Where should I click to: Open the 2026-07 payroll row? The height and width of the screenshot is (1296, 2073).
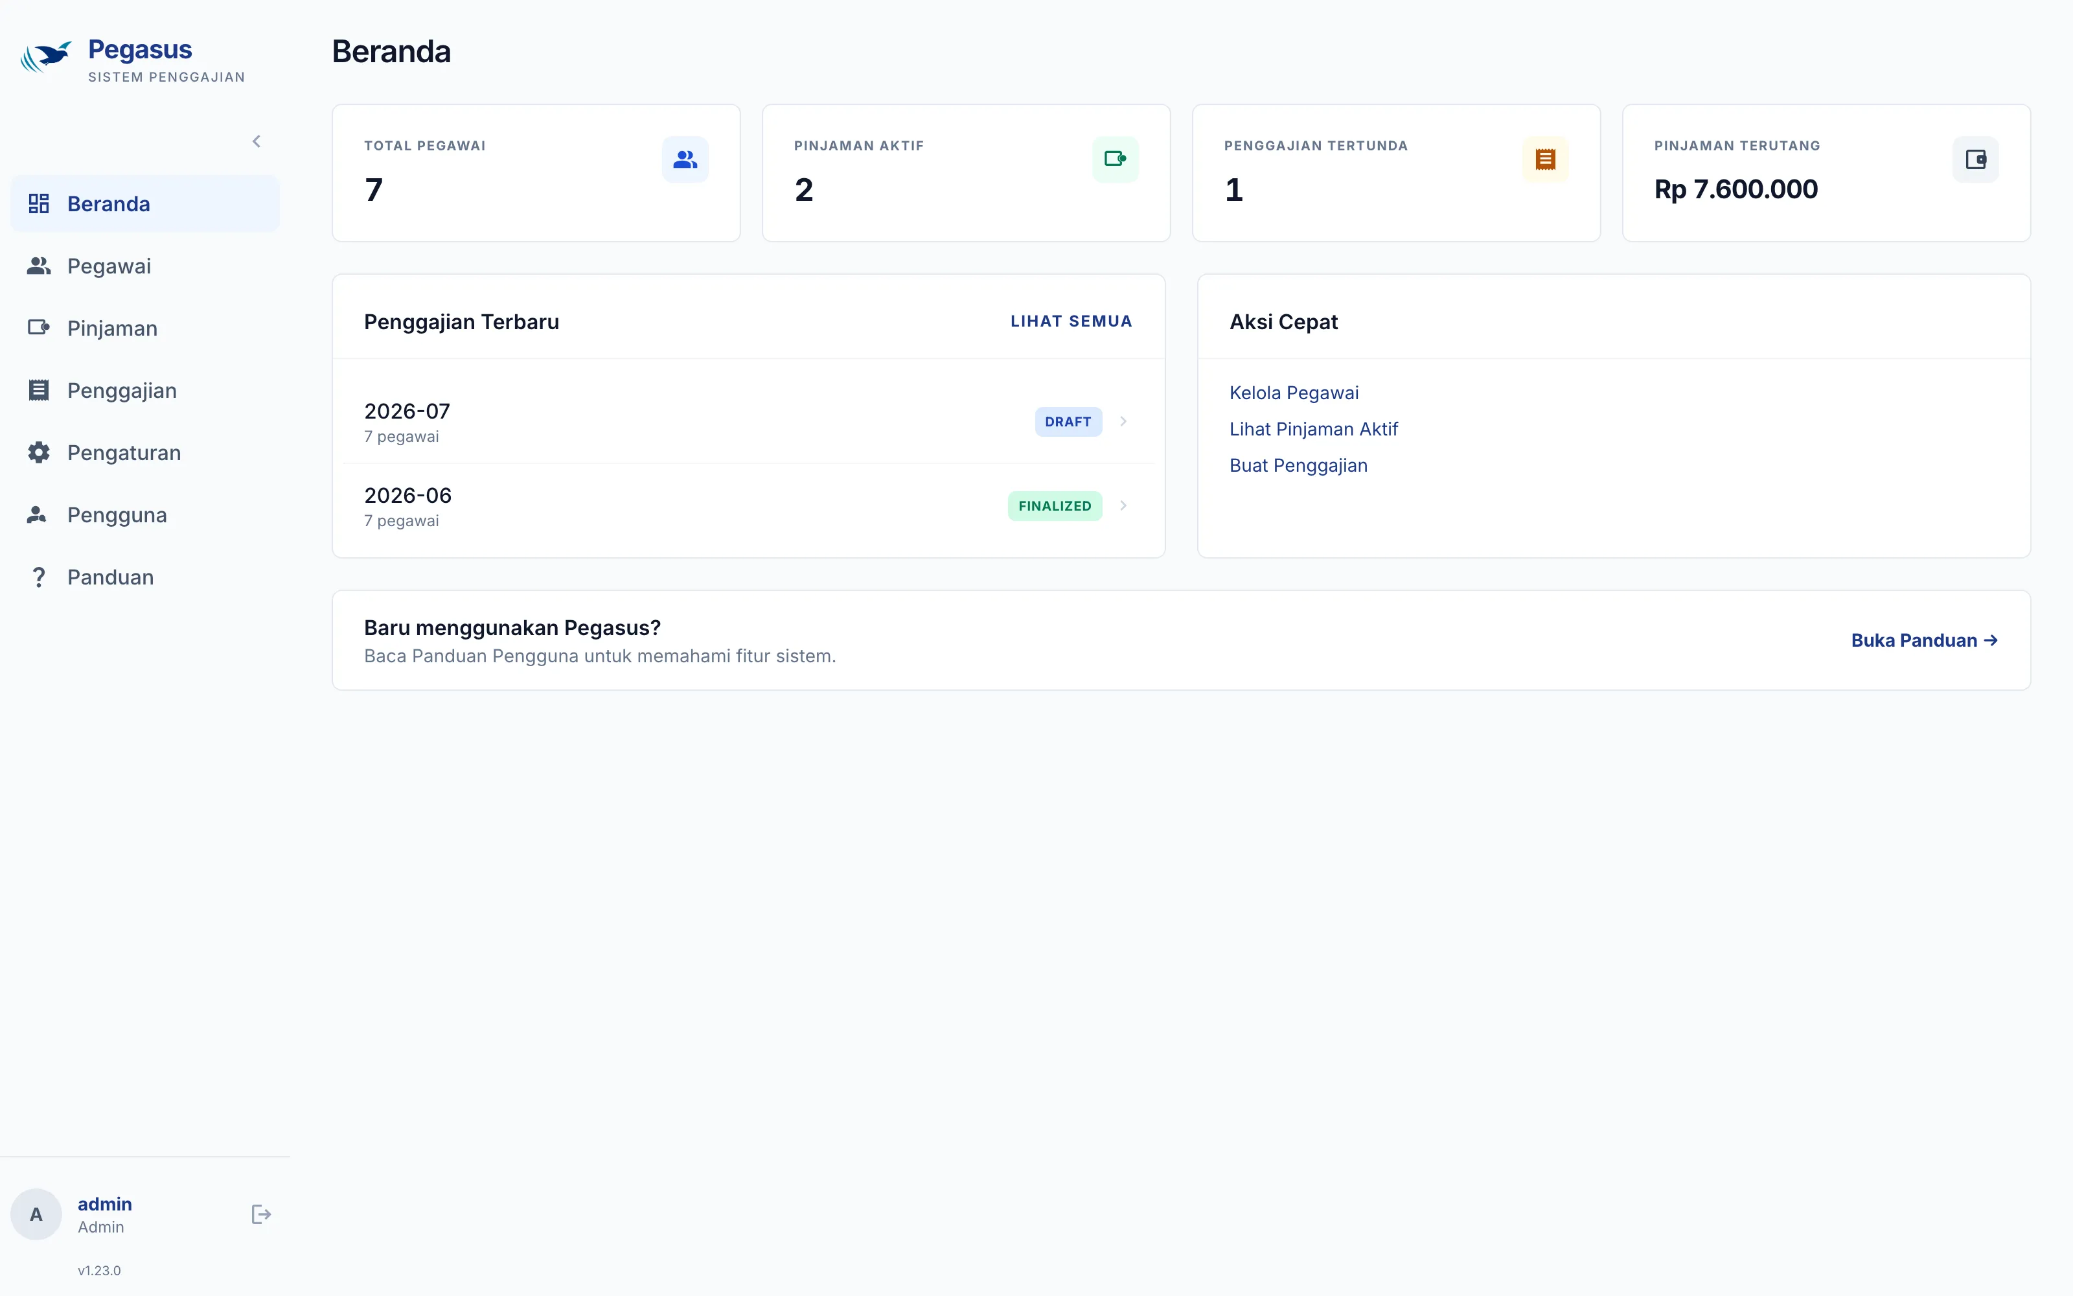click(x=748, y=422)
